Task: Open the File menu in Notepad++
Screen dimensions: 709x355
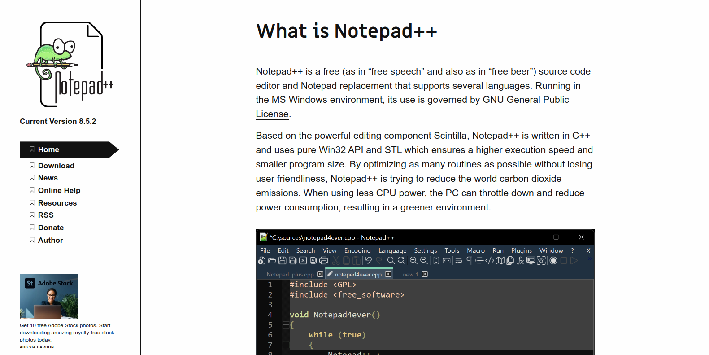Action: pyautogui.click(x=265, y=250)
